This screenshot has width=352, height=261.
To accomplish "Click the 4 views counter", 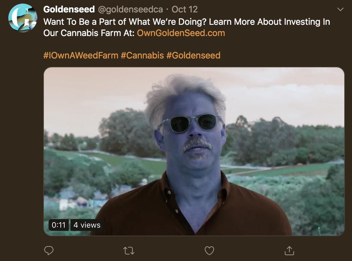I will pos(87,225).
